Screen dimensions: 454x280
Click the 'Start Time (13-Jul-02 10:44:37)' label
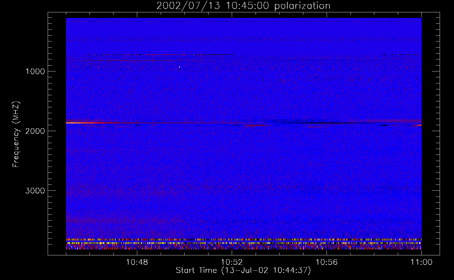(x=243, y=270)
